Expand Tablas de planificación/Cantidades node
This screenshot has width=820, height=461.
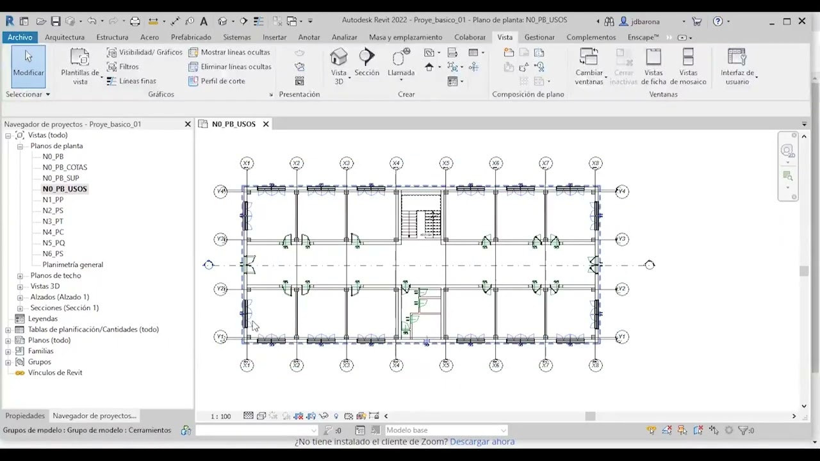tap(8, 330)
